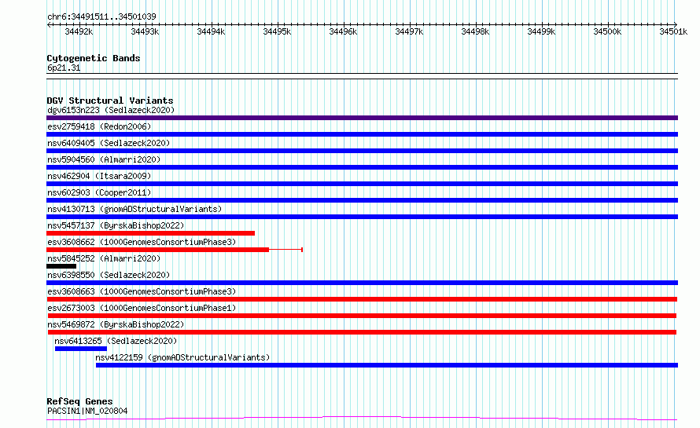Click the red esv2673003 variant bar
This screenshot has height=428, width=700.
(x=362, y=316)
